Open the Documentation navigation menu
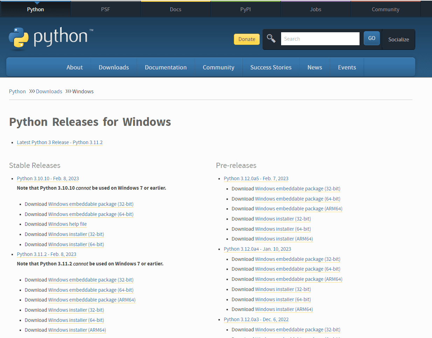Screen dimensions: 432x338 coord(166,67)
